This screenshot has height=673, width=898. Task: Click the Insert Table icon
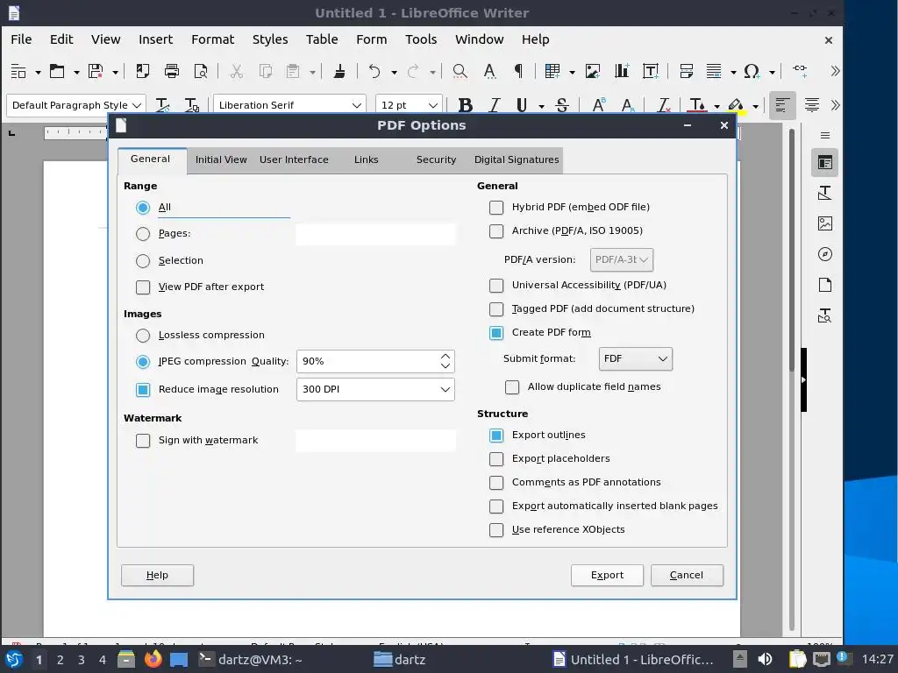[x=552, y=71]
